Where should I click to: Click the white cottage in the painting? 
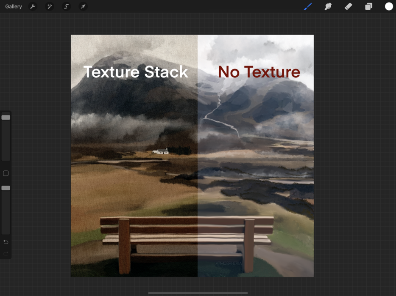pyautogui.click(x=161, y=151)
